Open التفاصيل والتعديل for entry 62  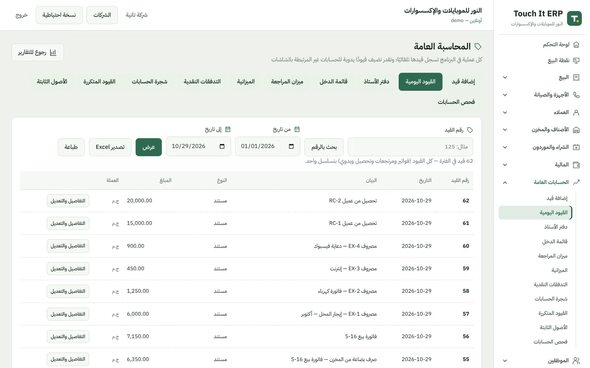[68, 201]
